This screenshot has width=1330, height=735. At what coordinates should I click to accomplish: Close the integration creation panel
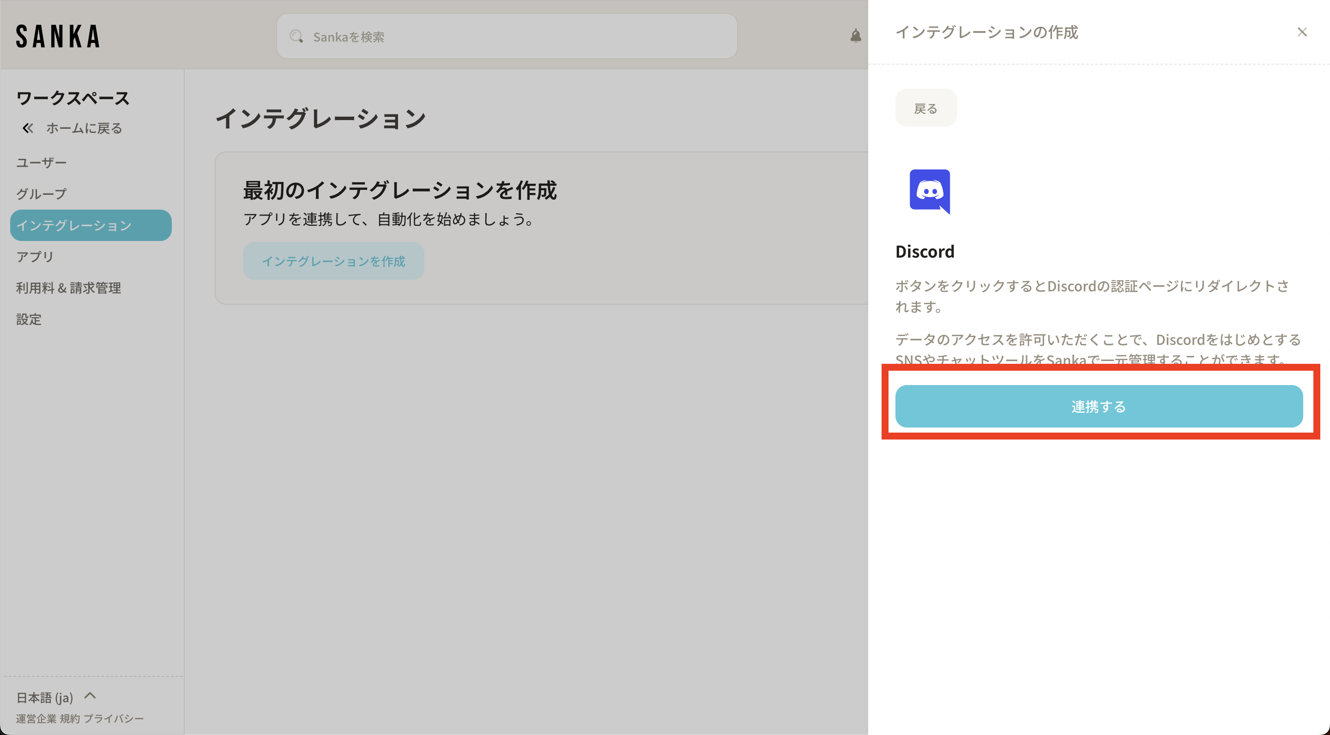tap(1302, 32)
